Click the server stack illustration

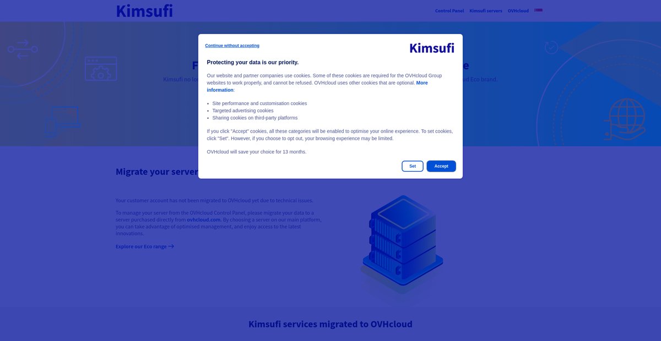[402, 245]
